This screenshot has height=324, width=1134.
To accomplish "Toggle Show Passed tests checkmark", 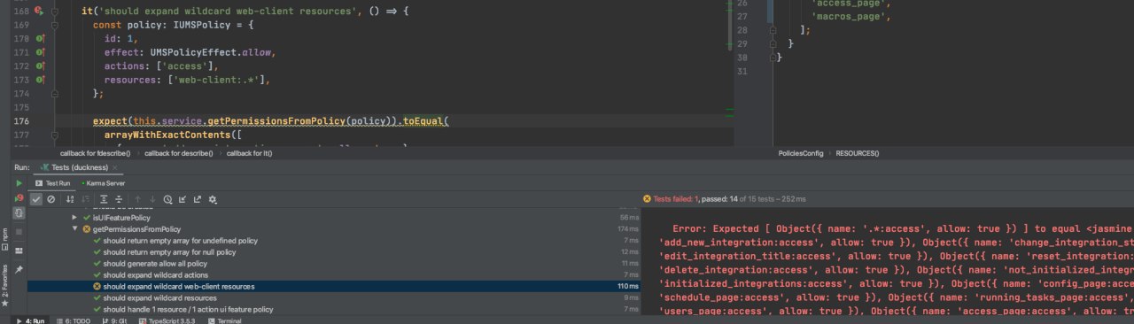I will tap(36, 199).
